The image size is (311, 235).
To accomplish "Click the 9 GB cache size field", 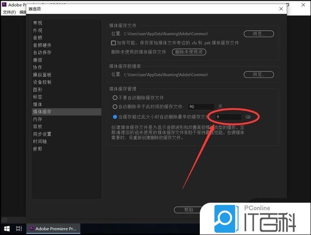I will 228,117.
